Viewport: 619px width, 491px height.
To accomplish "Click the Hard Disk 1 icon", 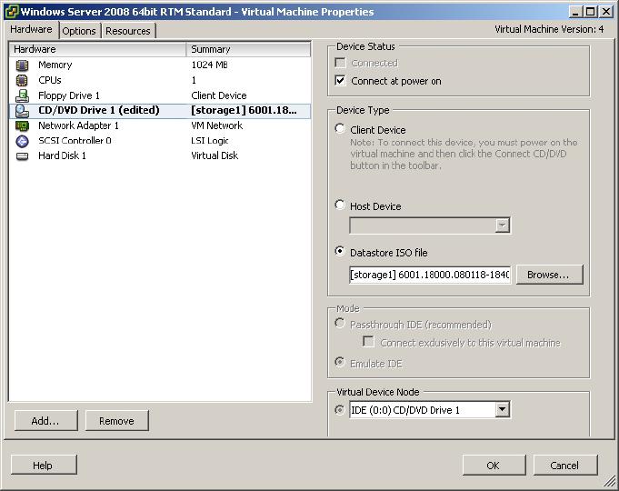I will [x=22, y=156].
